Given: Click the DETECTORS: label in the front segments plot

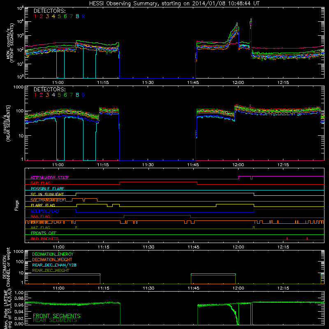Looking at the screenshot, I should (49, 11).
